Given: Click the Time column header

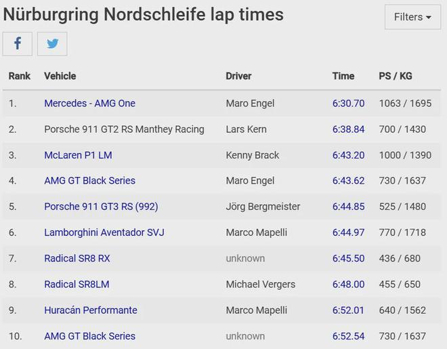Looking at the screenshot, I should coord(343,76).
